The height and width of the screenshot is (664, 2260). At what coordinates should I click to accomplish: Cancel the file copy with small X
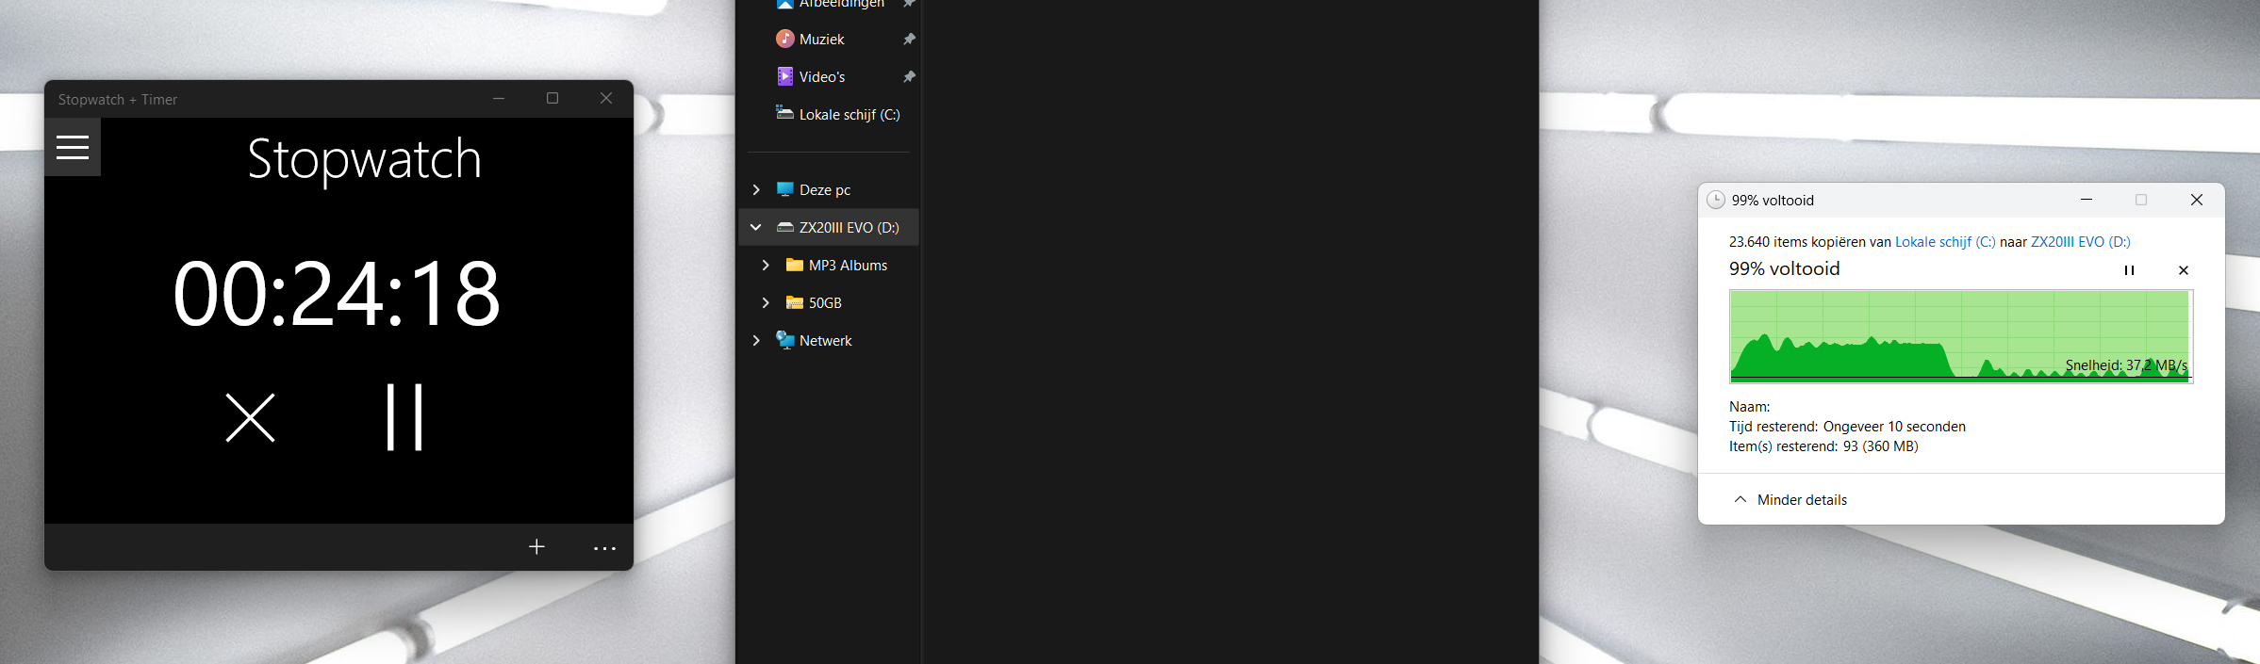(2184, 270)
